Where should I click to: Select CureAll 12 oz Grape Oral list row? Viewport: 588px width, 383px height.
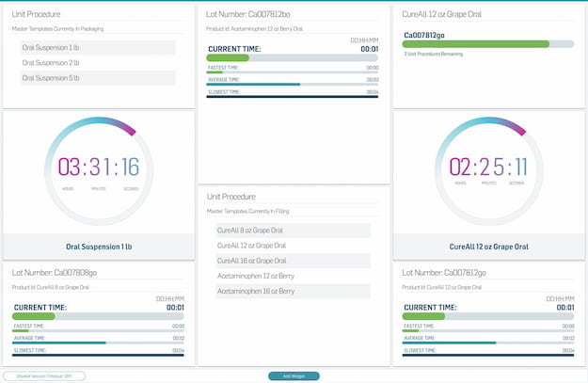pos(293,246)
